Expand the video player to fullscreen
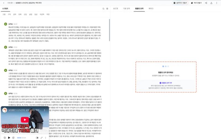The height and width of the screenshot is (140, 221). pos(41,138)
